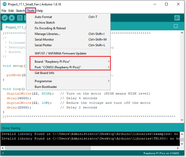Select Auto Format from Tools menu
Image resolution: width=186 pixels, height=157 pixels.
coord(68,17)
